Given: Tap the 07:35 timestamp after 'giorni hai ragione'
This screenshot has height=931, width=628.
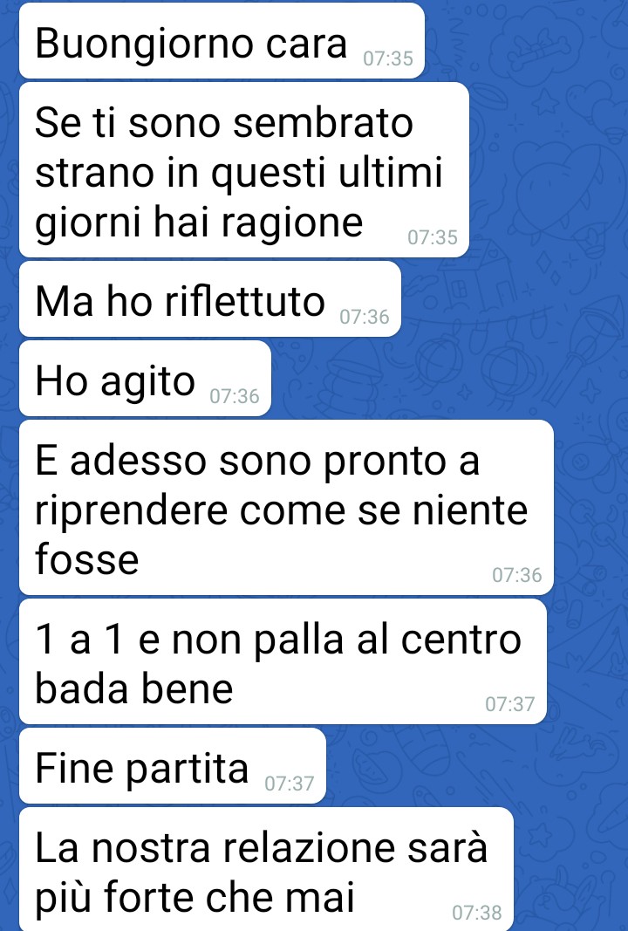Looking at the screenshot, I should tap(433, 237).
